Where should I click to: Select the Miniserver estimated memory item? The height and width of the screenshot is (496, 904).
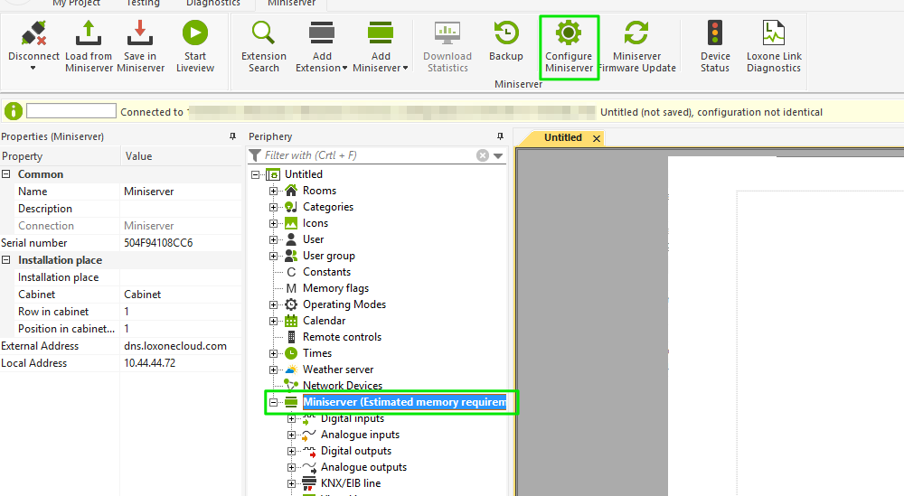click(404, 402)
